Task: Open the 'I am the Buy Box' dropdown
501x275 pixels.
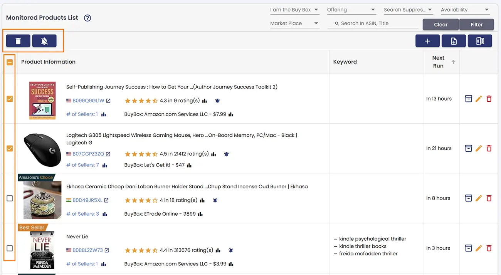Action: [x=294, y=9]
